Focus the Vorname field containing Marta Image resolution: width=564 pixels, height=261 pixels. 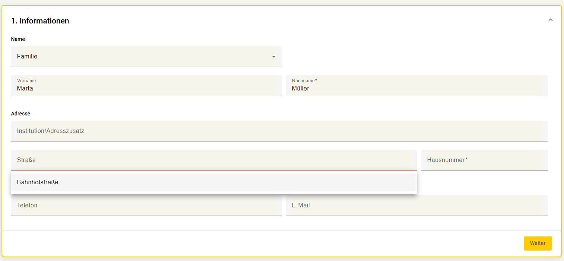[146, 86]
